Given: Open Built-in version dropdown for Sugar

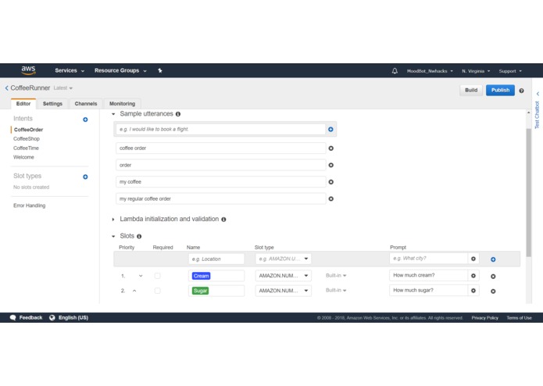Looking at the screenshot, I should click(x=336, y=291).
